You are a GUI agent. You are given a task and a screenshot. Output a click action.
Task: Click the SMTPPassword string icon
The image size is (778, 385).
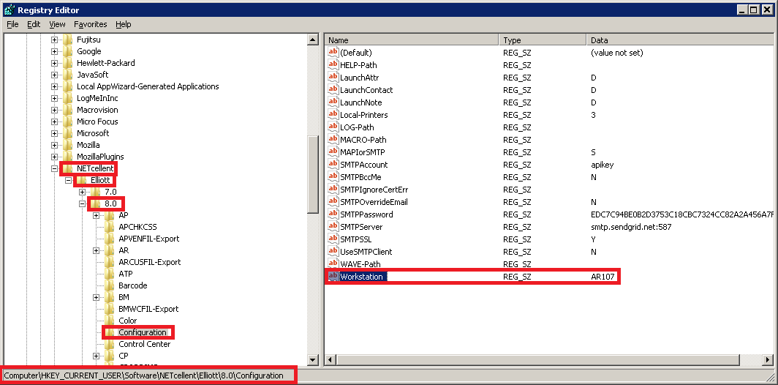pos(333,214)
